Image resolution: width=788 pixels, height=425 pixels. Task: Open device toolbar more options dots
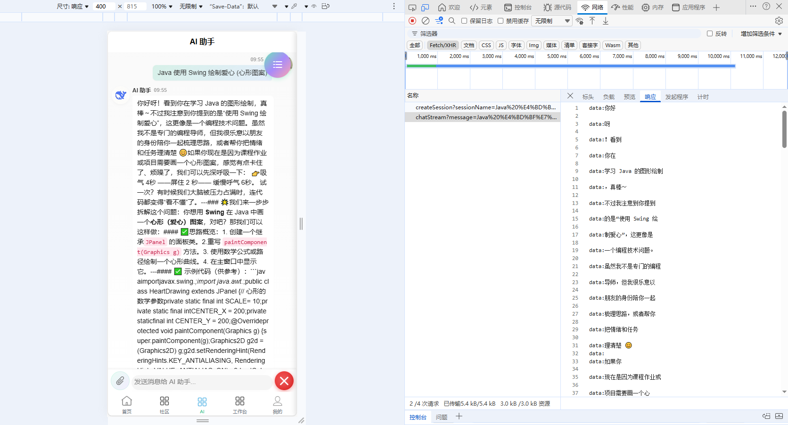click(394, 6)
